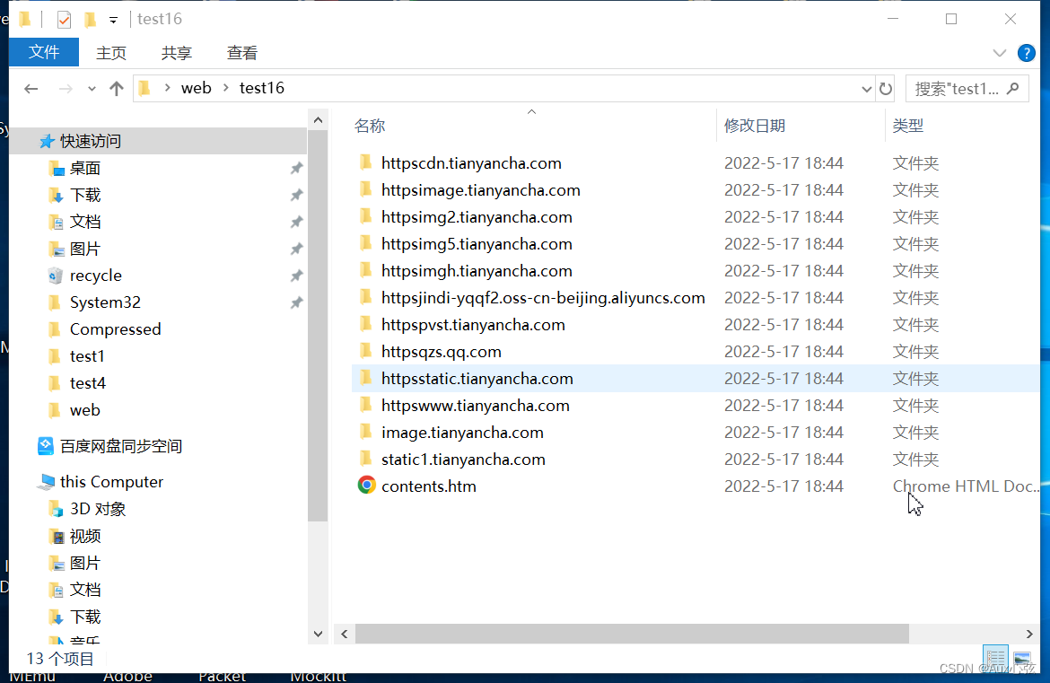Viewport: 1050px width, 683px height.
Task: Click folder icon of image.tianyancha.com
Action: [x=365, y=432]
